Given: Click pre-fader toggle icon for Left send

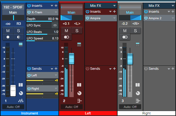Looking at the screenshot, I should point(57,80).
